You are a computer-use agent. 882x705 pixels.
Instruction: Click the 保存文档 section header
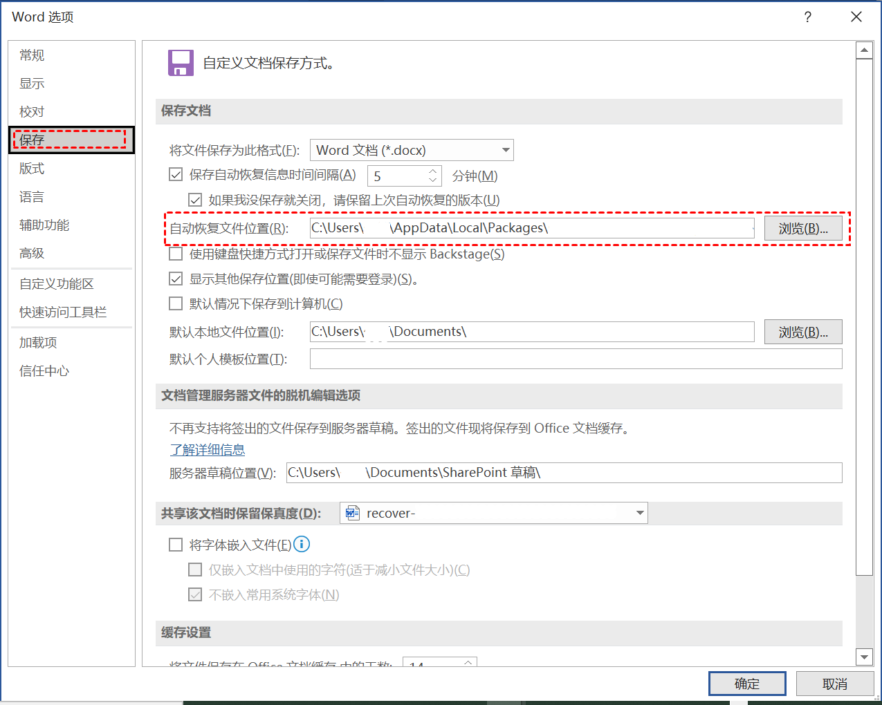coord(186,111)
